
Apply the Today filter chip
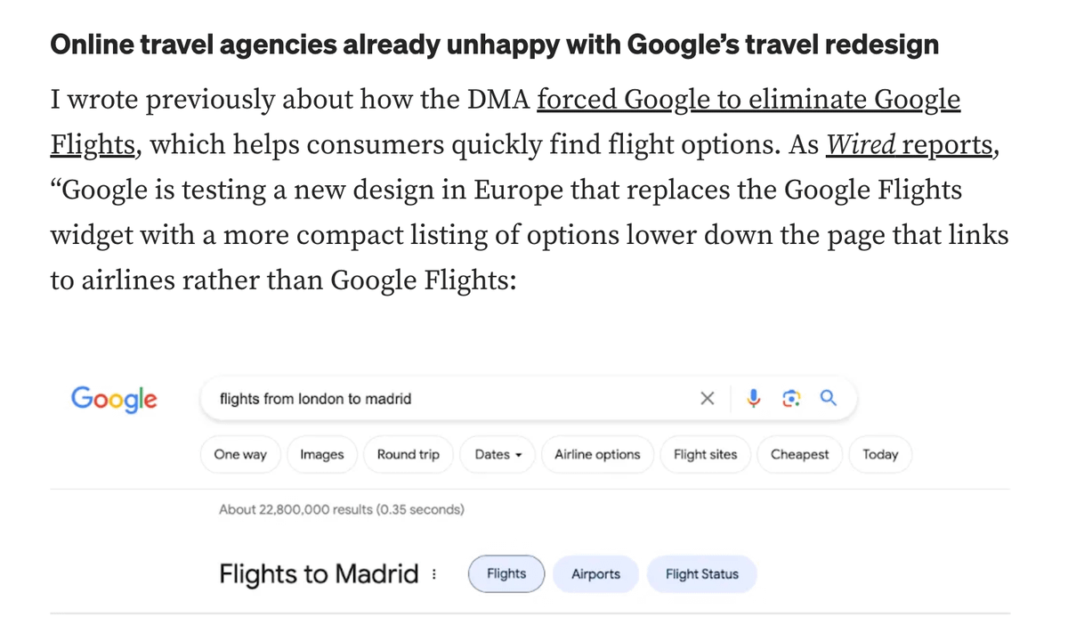[880, 454]
